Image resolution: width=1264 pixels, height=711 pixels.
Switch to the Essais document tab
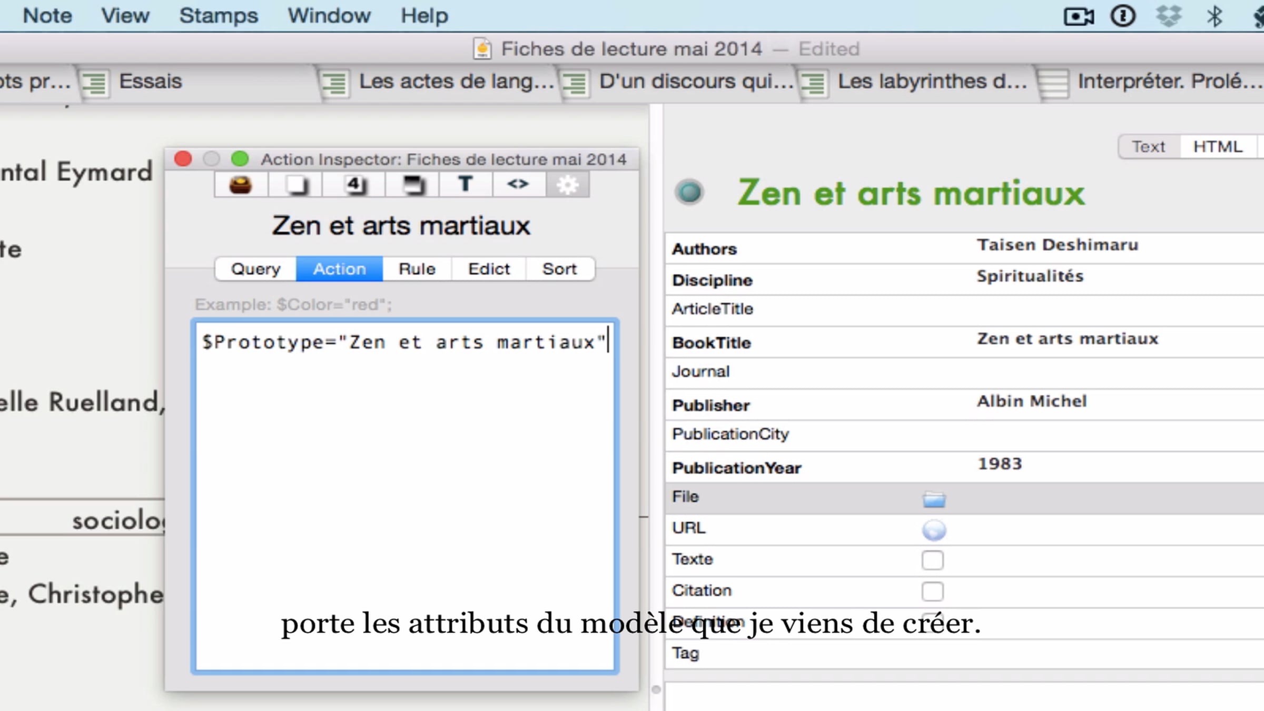pyautogui.click(x=197, y=82)
